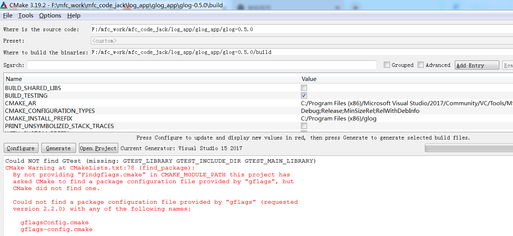Disable the BUILD_TESTING checkbox
This screenshot has width=513, height=236.
pyautogui.click(x=304, y=95)
